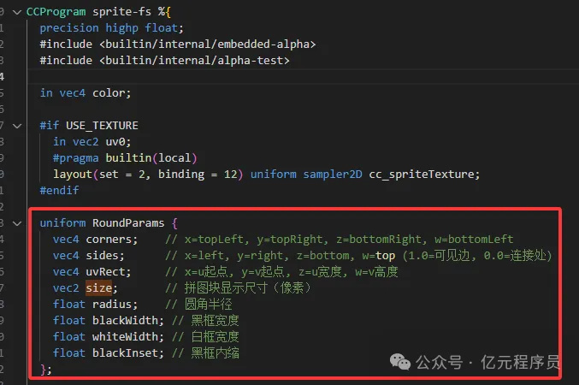Collapse the #if USE_TEXTURE fold

[x=17, y=126]
